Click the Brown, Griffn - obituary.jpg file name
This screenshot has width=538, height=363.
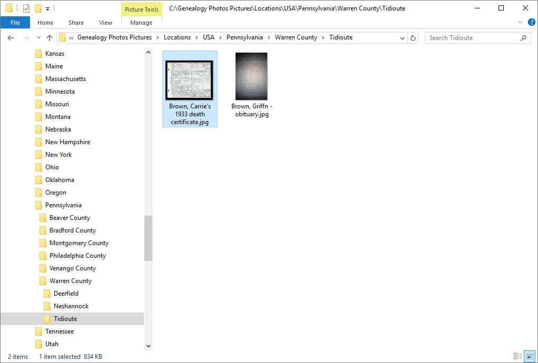click(x=251, y=110)
